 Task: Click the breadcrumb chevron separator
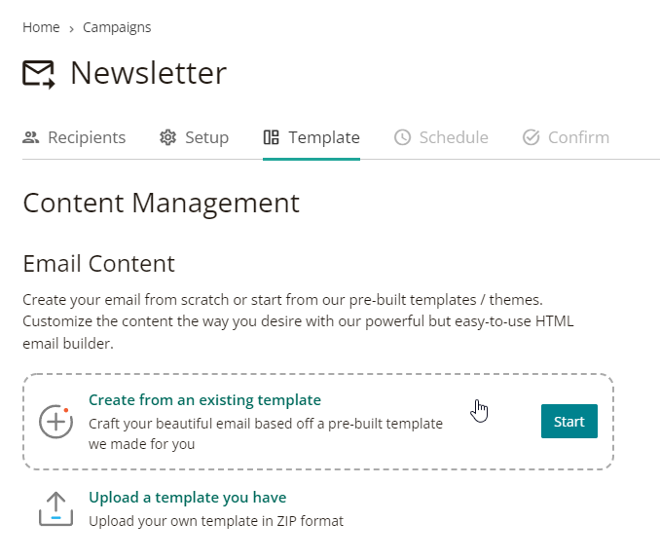[71, 28]
